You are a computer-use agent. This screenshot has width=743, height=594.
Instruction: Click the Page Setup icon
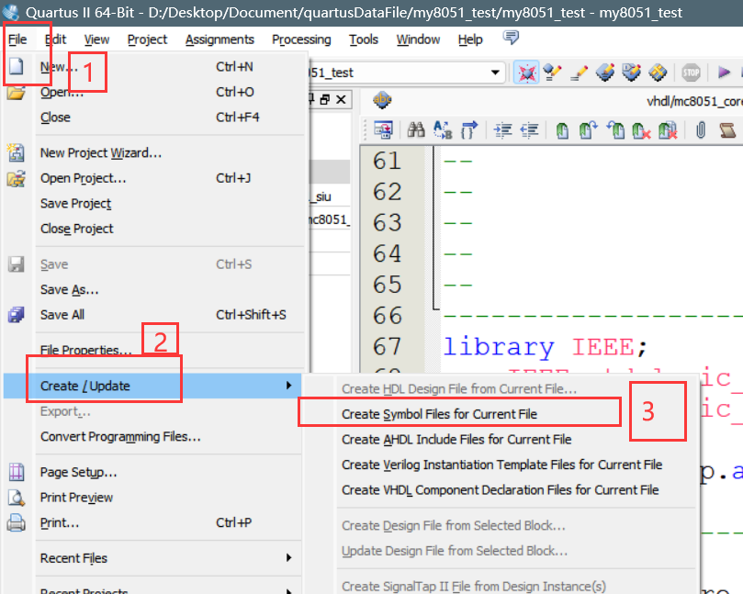[x=17, y=472]
